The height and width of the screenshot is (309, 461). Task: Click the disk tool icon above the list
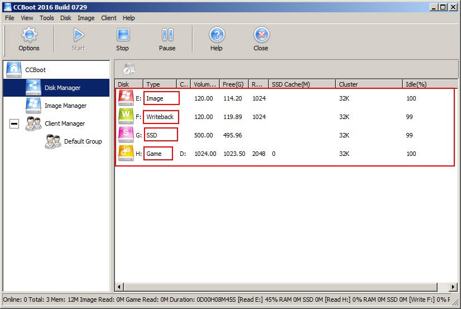click(129, 69)
